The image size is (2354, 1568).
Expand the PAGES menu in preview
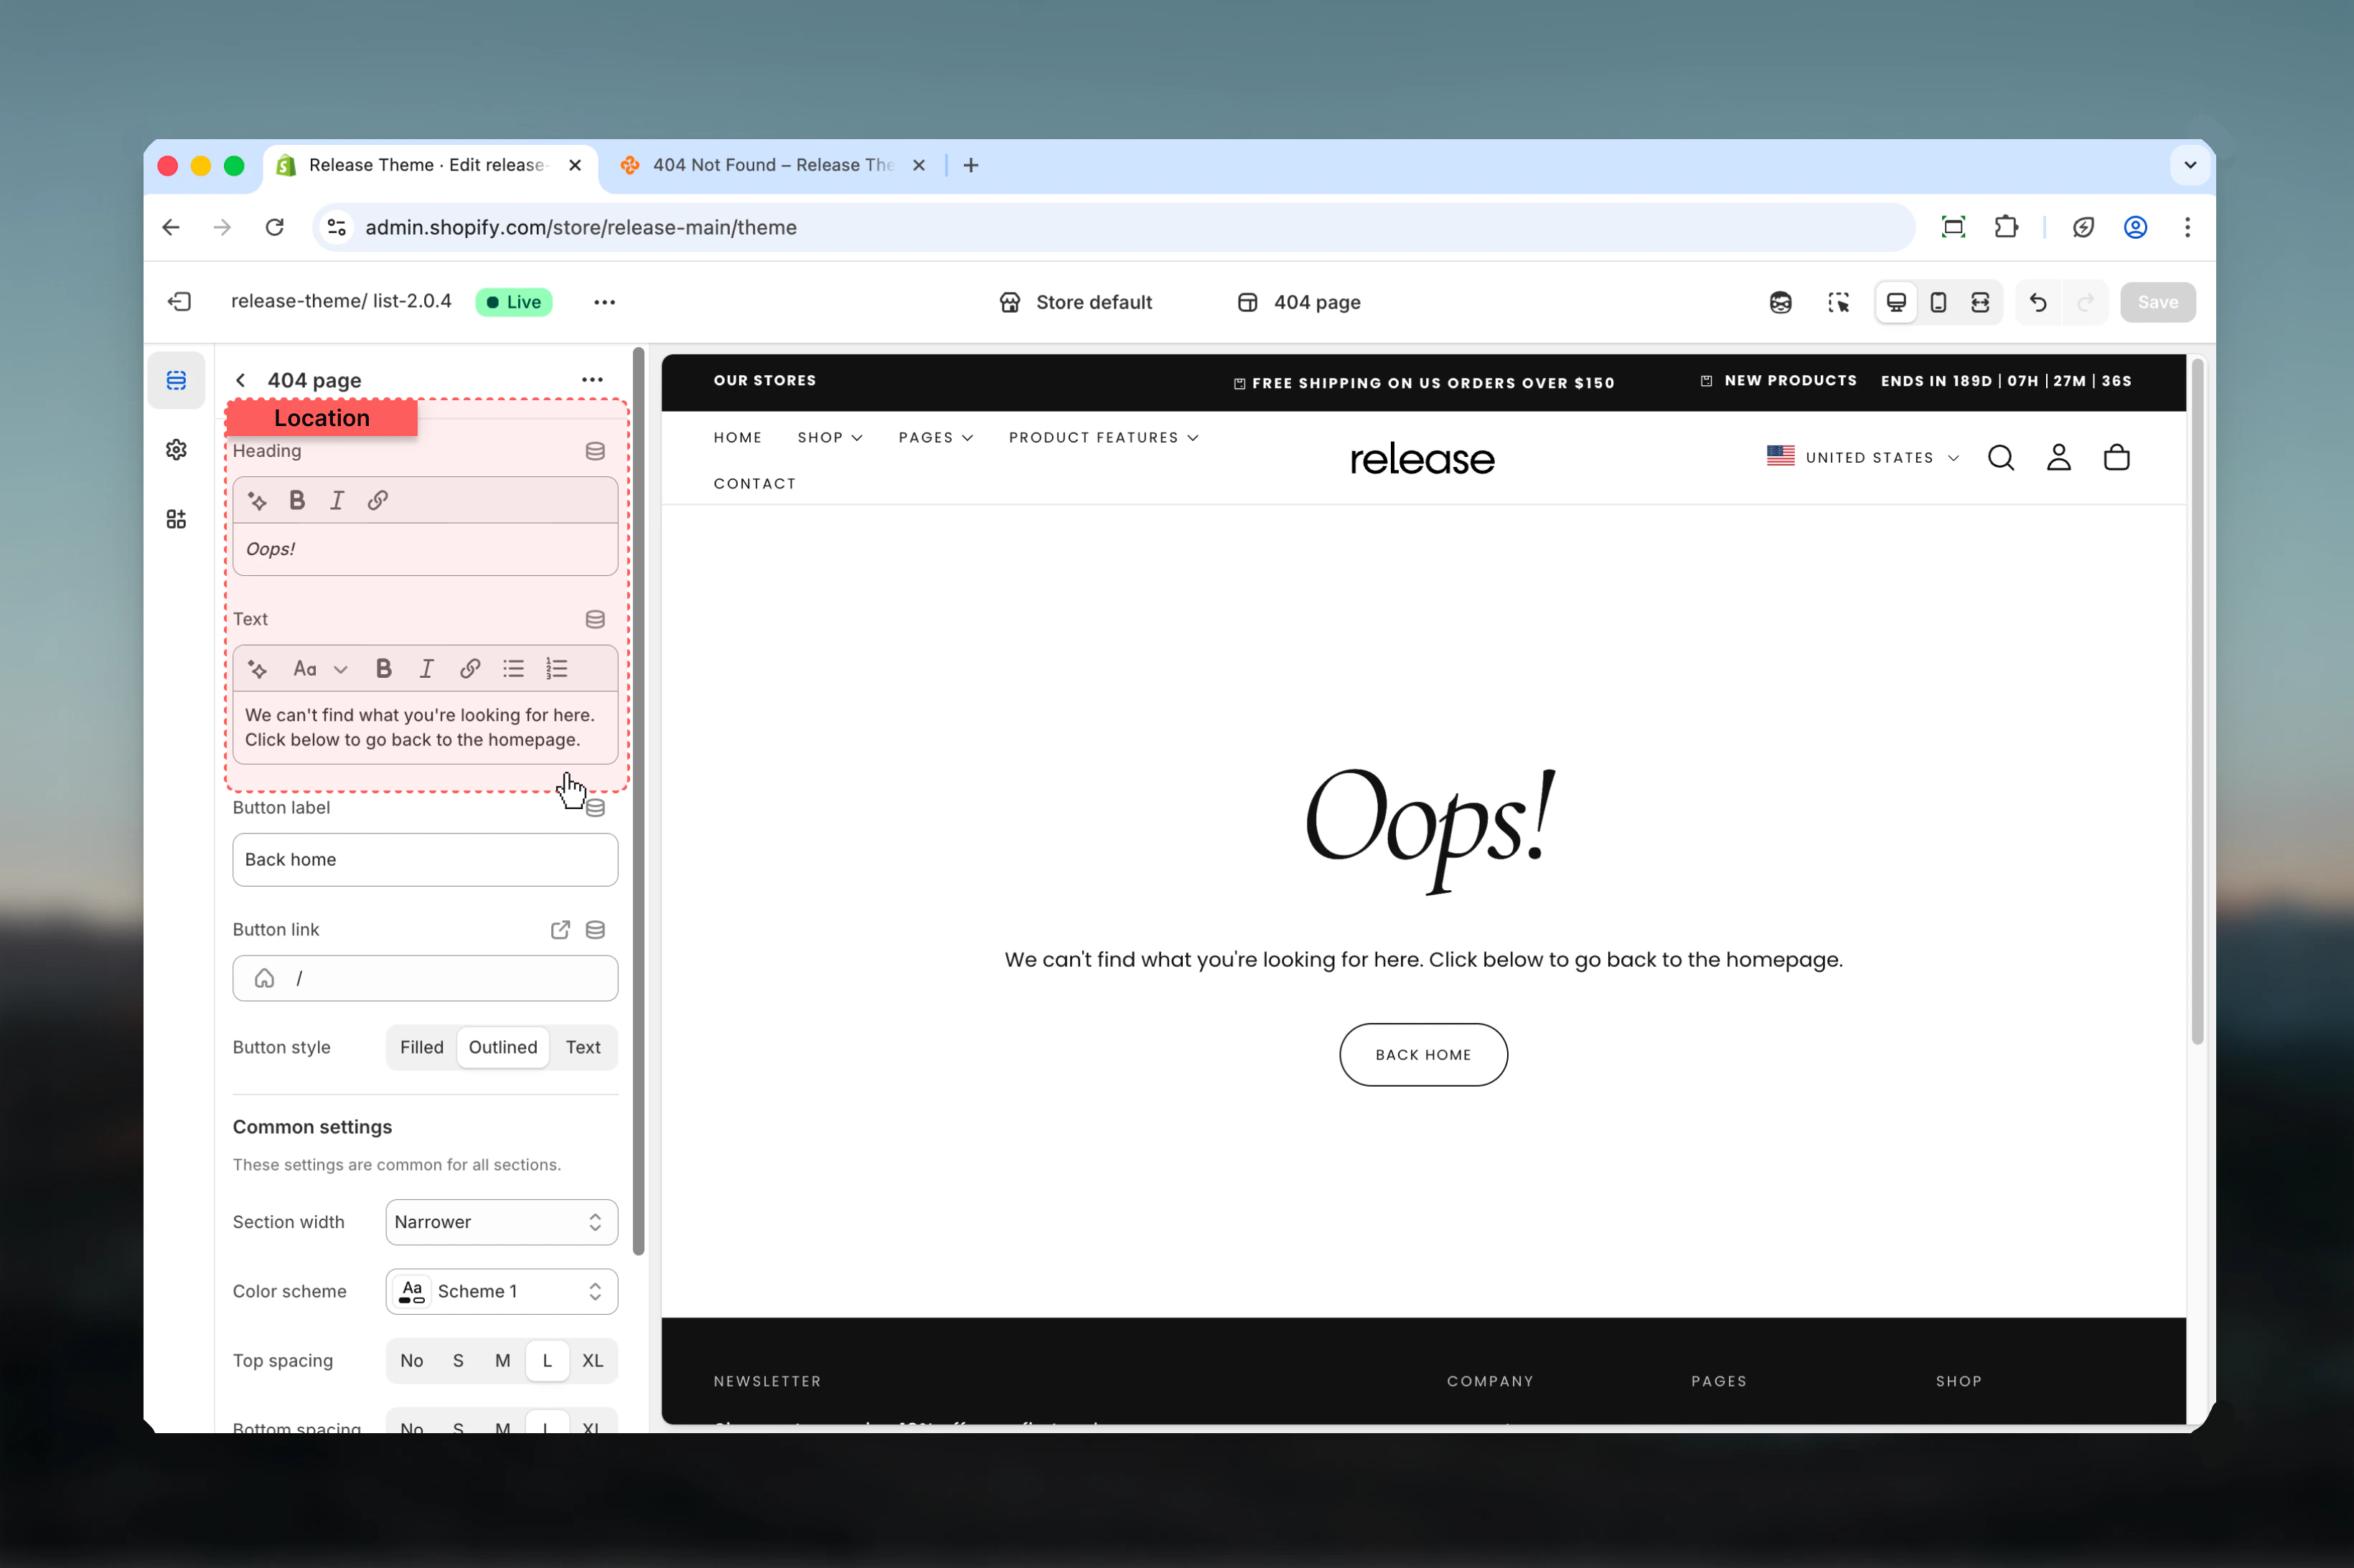tap(935, 438)
